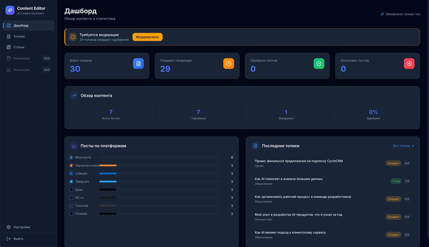
Task: Open the Статьи section in sidebar
Action: (x=19, y=47)
